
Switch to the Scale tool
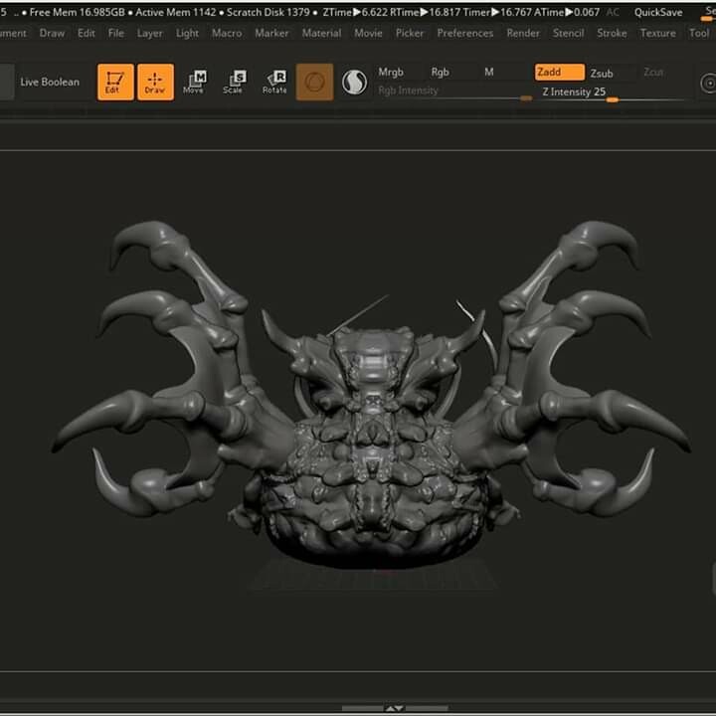pyautogui.click(x=234, y=82)
